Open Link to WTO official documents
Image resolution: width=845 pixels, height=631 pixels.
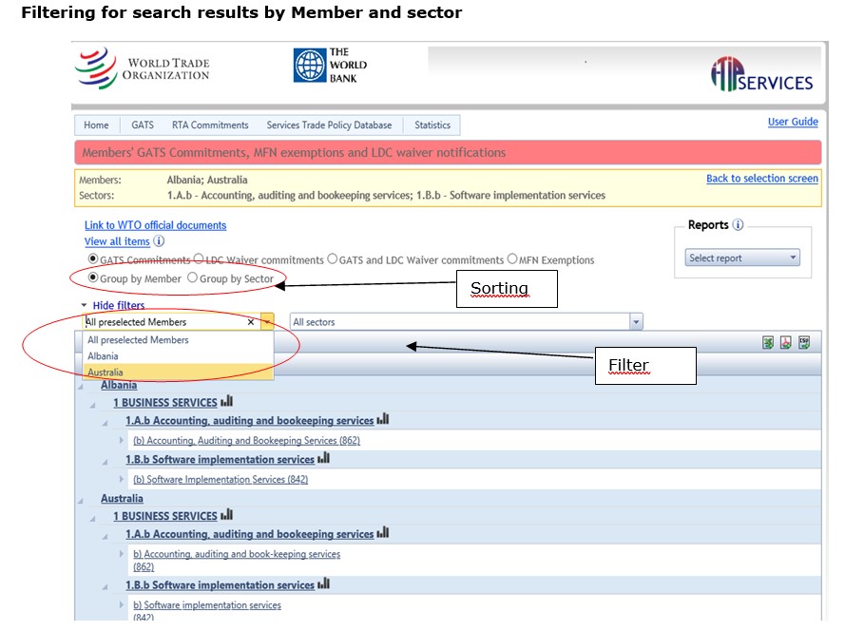coord(155,225)
